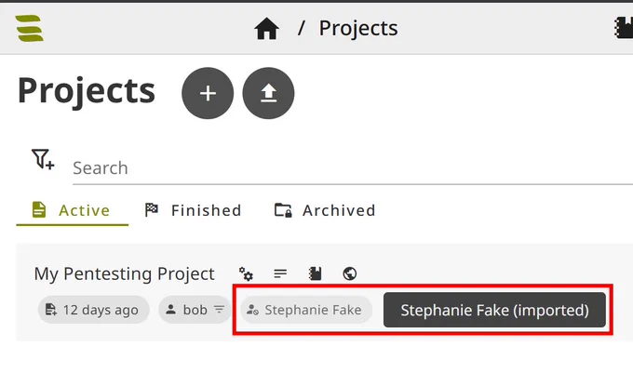Click the filter lines icon beside bob
Screen dimensions: 633x386
[x=219, y=310]
